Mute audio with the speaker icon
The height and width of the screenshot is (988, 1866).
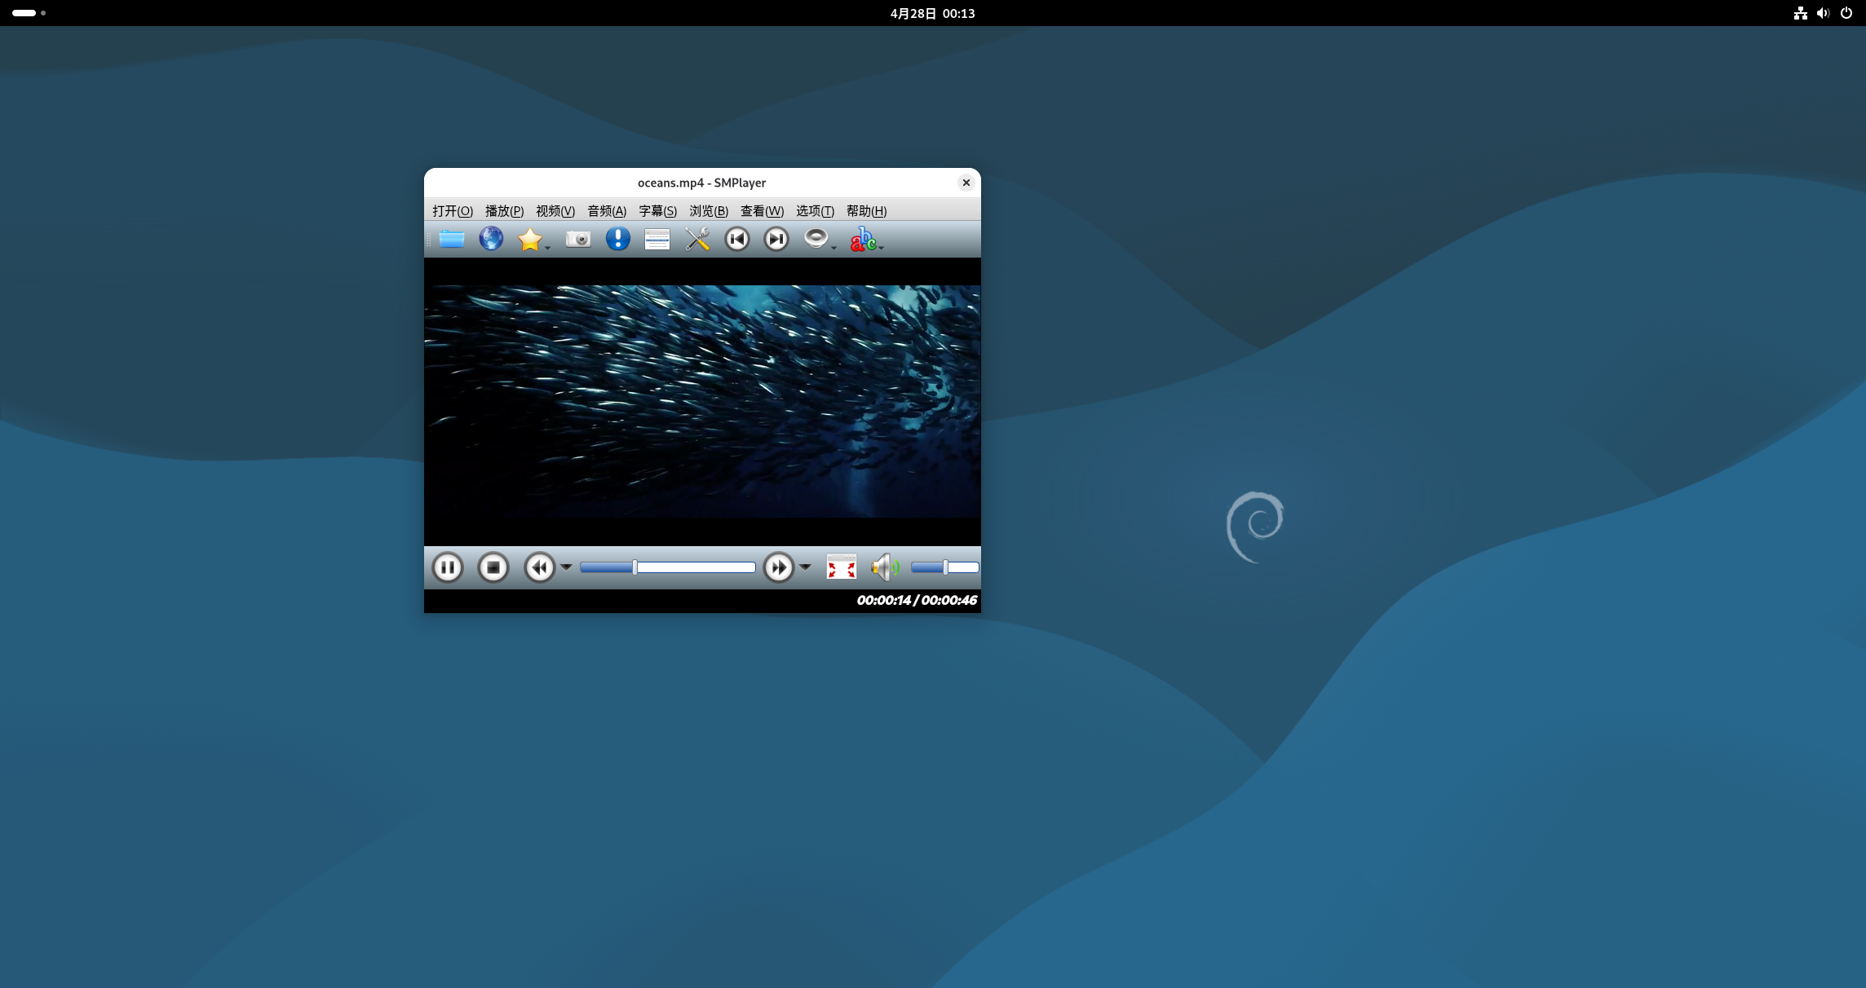pyautogui.click(x=884, y=567)
